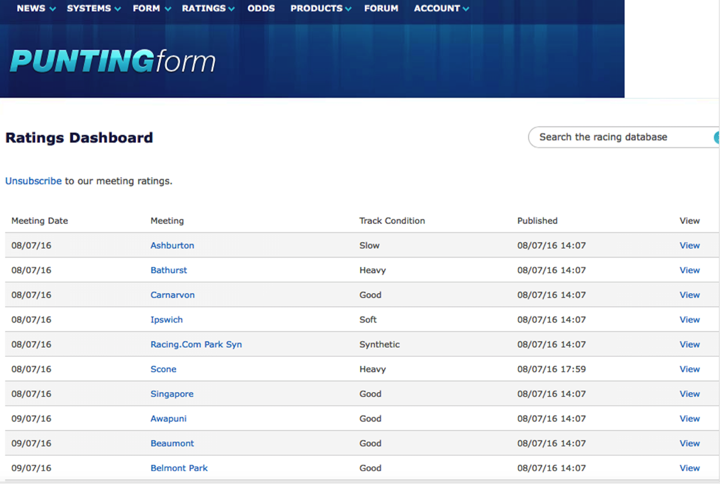
Task: Click the Punting Form logo
Action: [112, 61]
